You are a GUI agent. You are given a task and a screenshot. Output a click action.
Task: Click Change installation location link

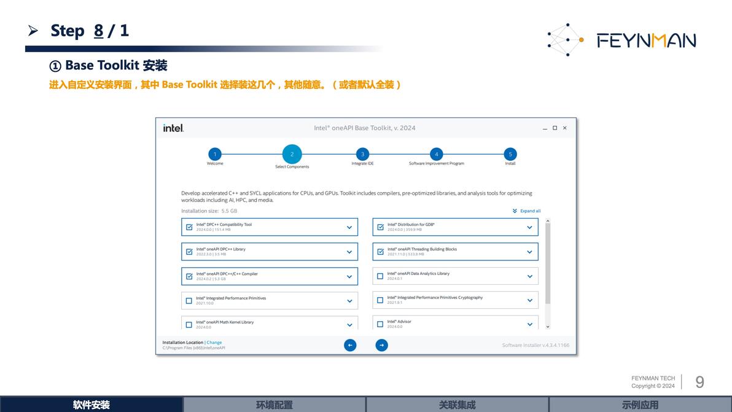(x=214, y=343)
